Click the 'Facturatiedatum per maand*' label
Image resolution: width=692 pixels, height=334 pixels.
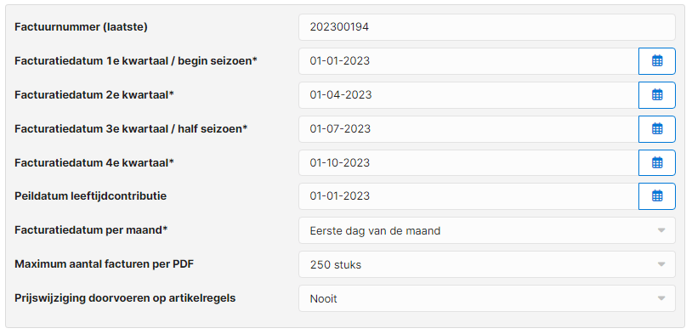(x=91, y=230)
